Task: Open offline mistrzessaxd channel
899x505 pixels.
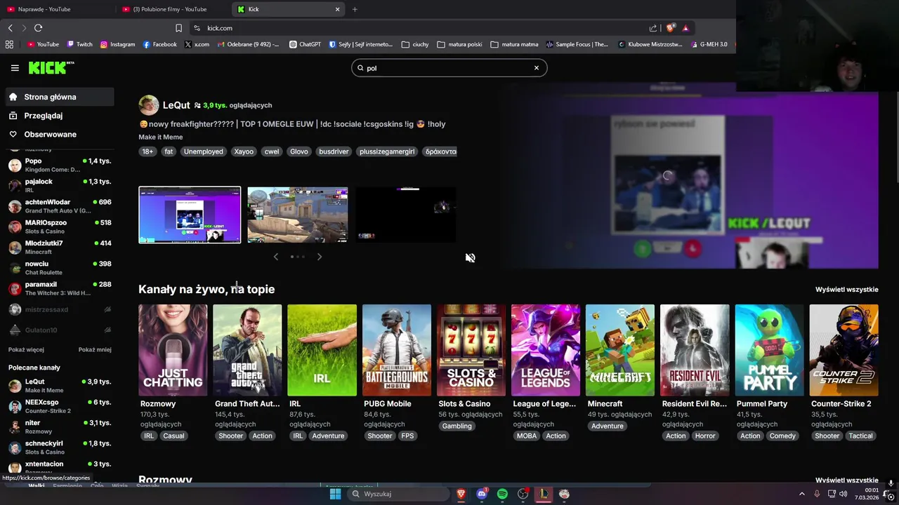Action: [60, 309]
